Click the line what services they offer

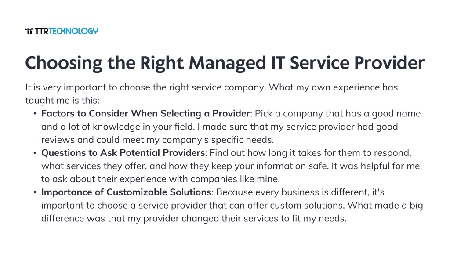click(230, 166)
